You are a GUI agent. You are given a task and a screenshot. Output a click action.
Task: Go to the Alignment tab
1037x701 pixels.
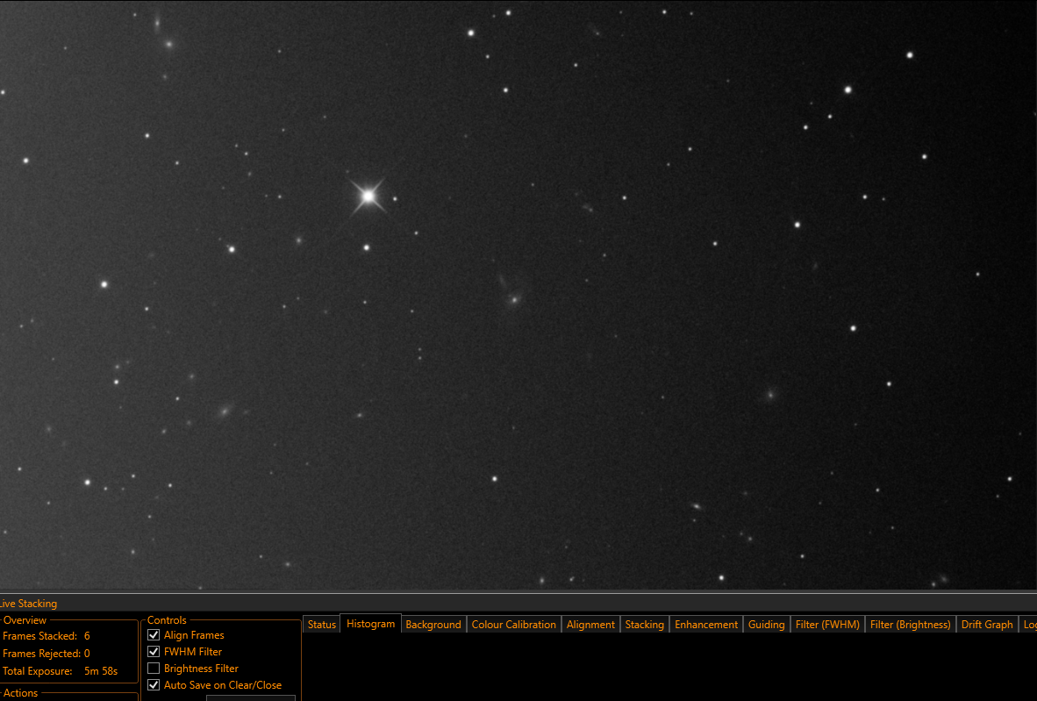coord(590,625)
